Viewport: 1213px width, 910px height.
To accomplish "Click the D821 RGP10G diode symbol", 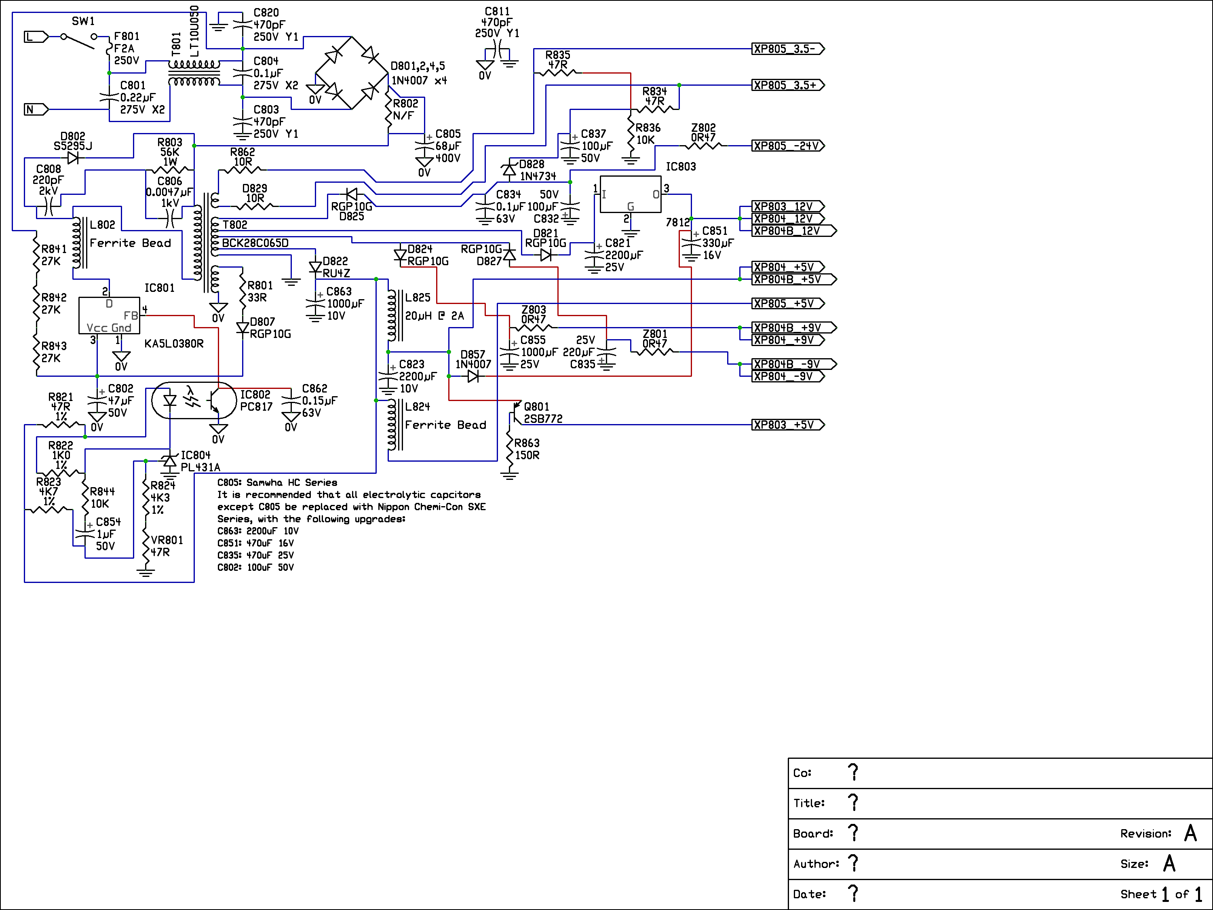I will pyautogui.click(x=546, y=255).
